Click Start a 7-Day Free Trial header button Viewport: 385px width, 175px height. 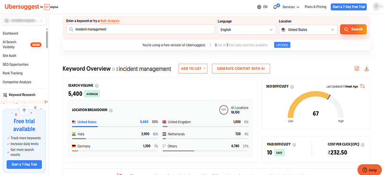tap(349, 7)
